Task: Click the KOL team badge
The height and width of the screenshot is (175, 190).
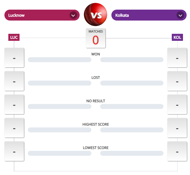Action: click(177, 37)
